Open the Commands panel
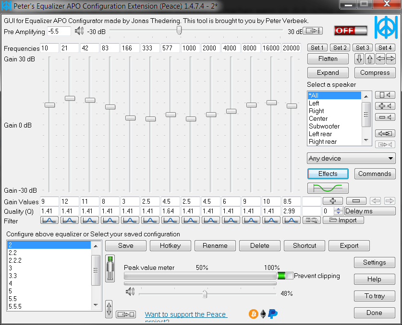 click(375, 174)
